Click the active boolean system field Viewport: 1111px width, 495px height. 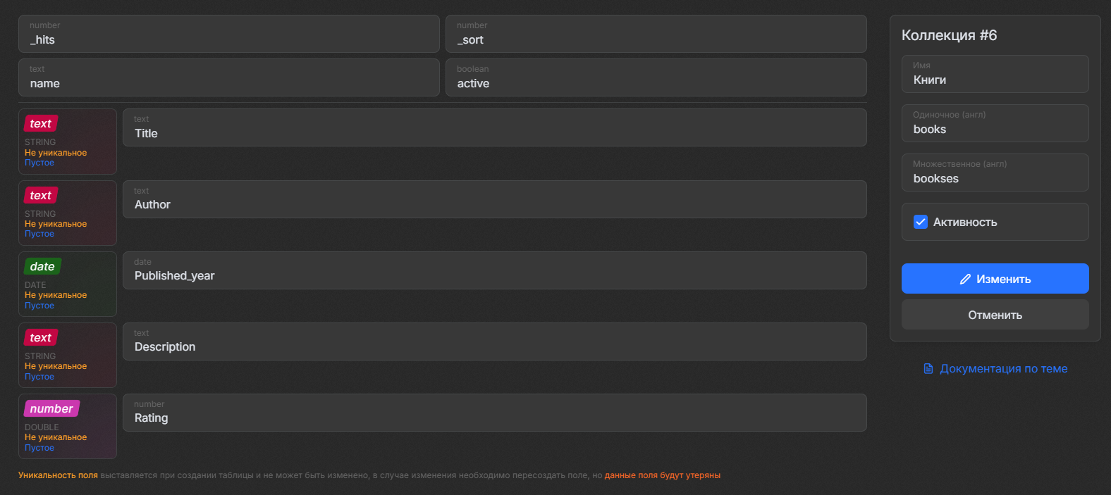[x=656, y=83]
